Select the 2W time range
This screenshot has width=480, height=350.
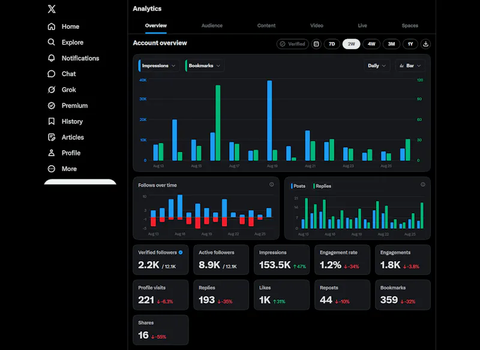352,44
